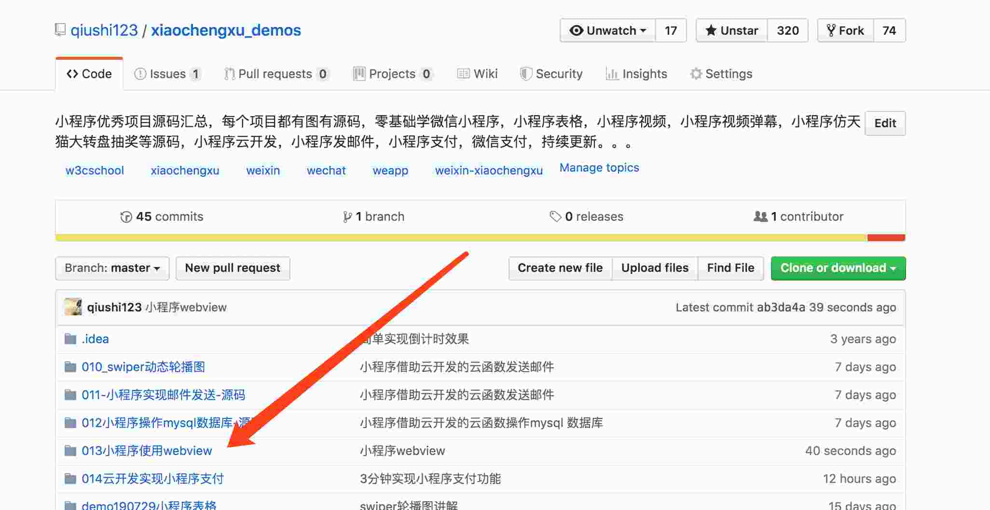Open the Security tab
990x510 pixels.
(551, 74)
